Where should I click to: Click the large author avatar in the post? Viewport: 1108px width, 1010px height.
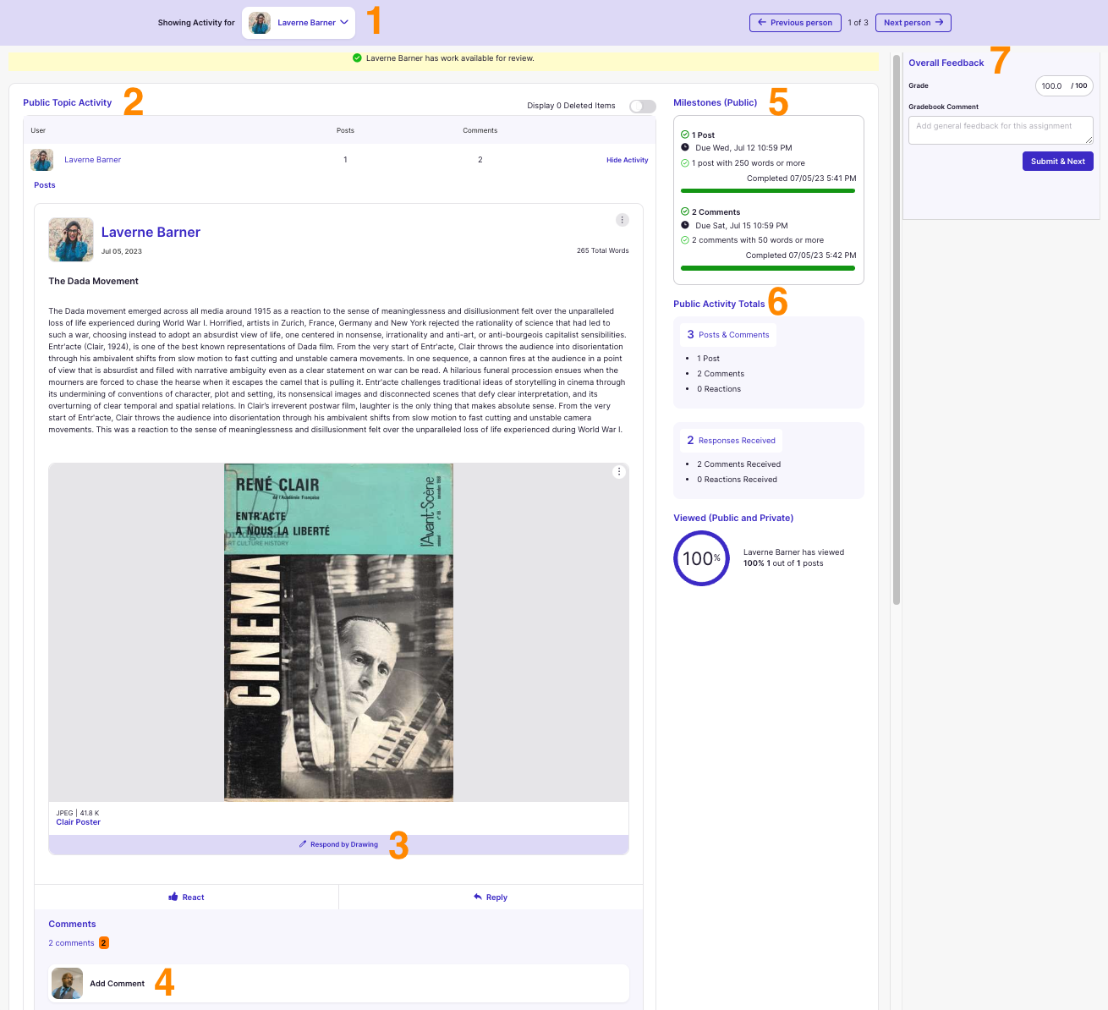(71, 239)
